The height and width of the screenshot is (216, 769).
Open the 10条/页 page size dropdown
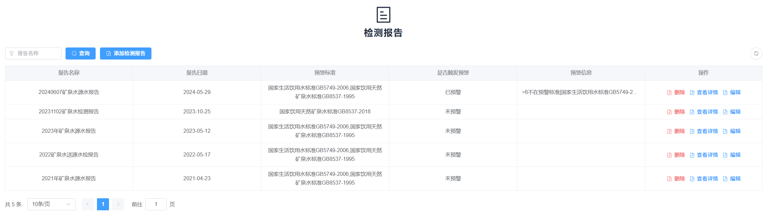[51, 204]
